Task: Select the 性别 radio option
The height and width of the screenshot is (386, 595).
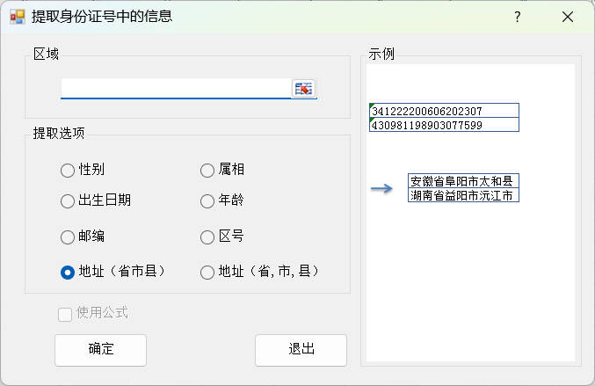Action: 68,170
